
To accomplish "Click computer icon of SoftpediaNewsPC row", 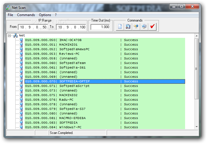I will [x=21, y=49].
